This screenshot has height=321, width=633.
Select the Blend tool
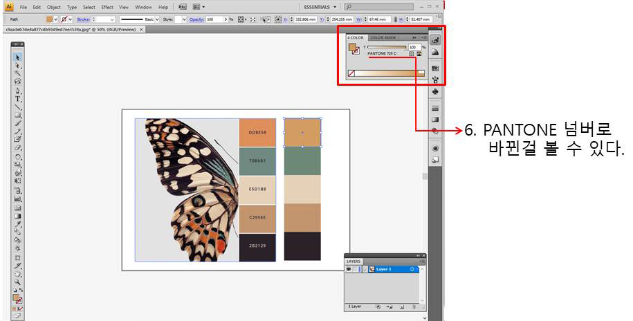click(x=17, y=232)
